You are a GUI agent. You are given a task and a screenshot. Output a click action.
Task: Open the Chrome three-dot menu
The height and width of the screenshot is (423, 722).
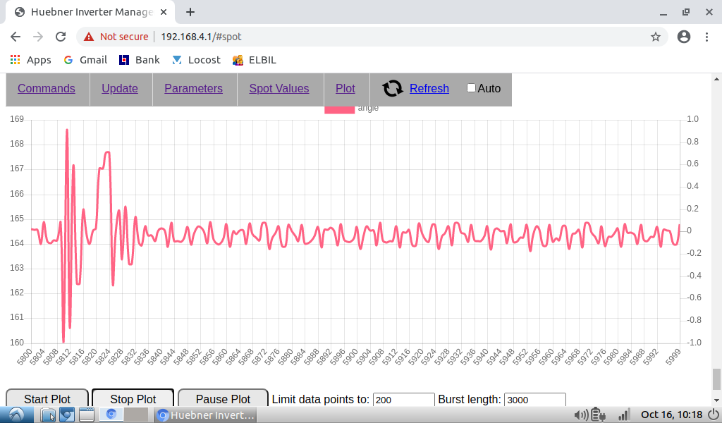click(x=706, y=37)
